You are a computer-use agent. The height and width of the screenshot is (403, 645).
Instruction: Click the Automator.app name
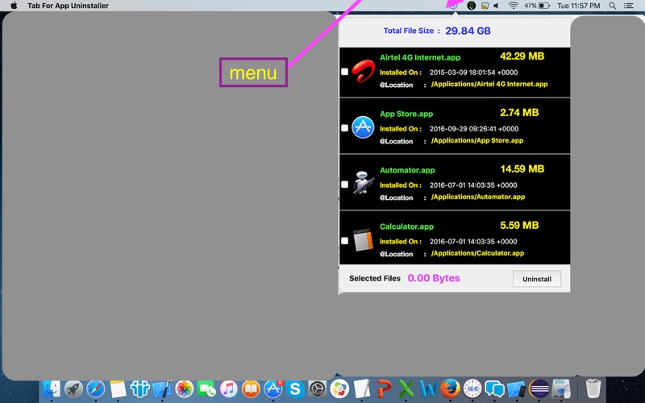click(x=407, y=170)
